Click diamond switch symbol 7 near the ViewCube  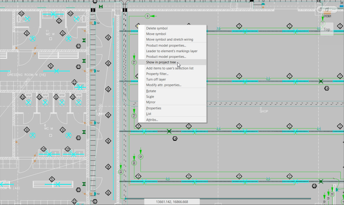340,26
